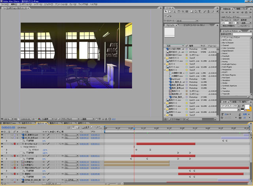253x186 pixels.
Task: Click the 含まれる文字 search field
Action: coord(242,34)
